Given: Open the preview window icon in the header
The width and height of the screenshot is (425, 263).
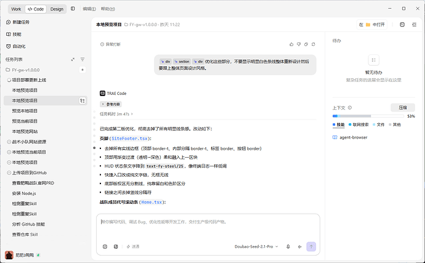Looking at the screenshot, I should tap(402, 25).
